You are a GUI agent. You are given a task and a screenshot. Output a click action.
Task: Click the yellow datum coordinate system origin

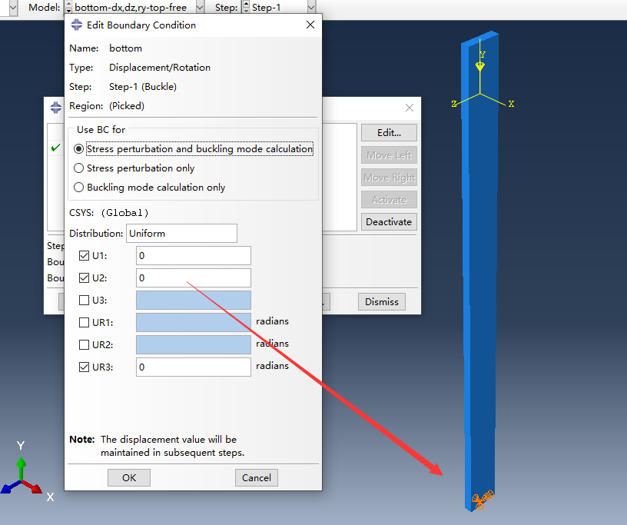[480, 94]
